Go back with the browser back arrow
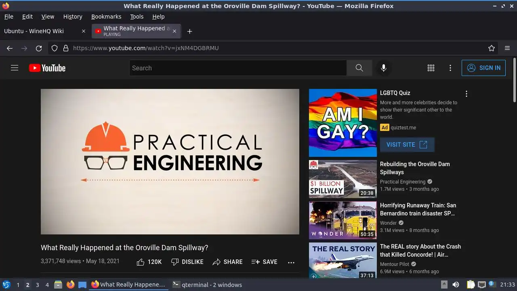The width and height of the screenshot is (517, 291). (10, 48)
